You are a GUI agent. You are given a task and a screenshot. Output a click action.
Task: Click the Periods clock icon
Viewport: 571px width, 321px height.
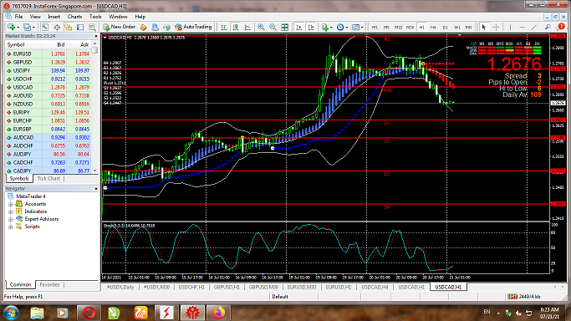[x=340, y=27]
